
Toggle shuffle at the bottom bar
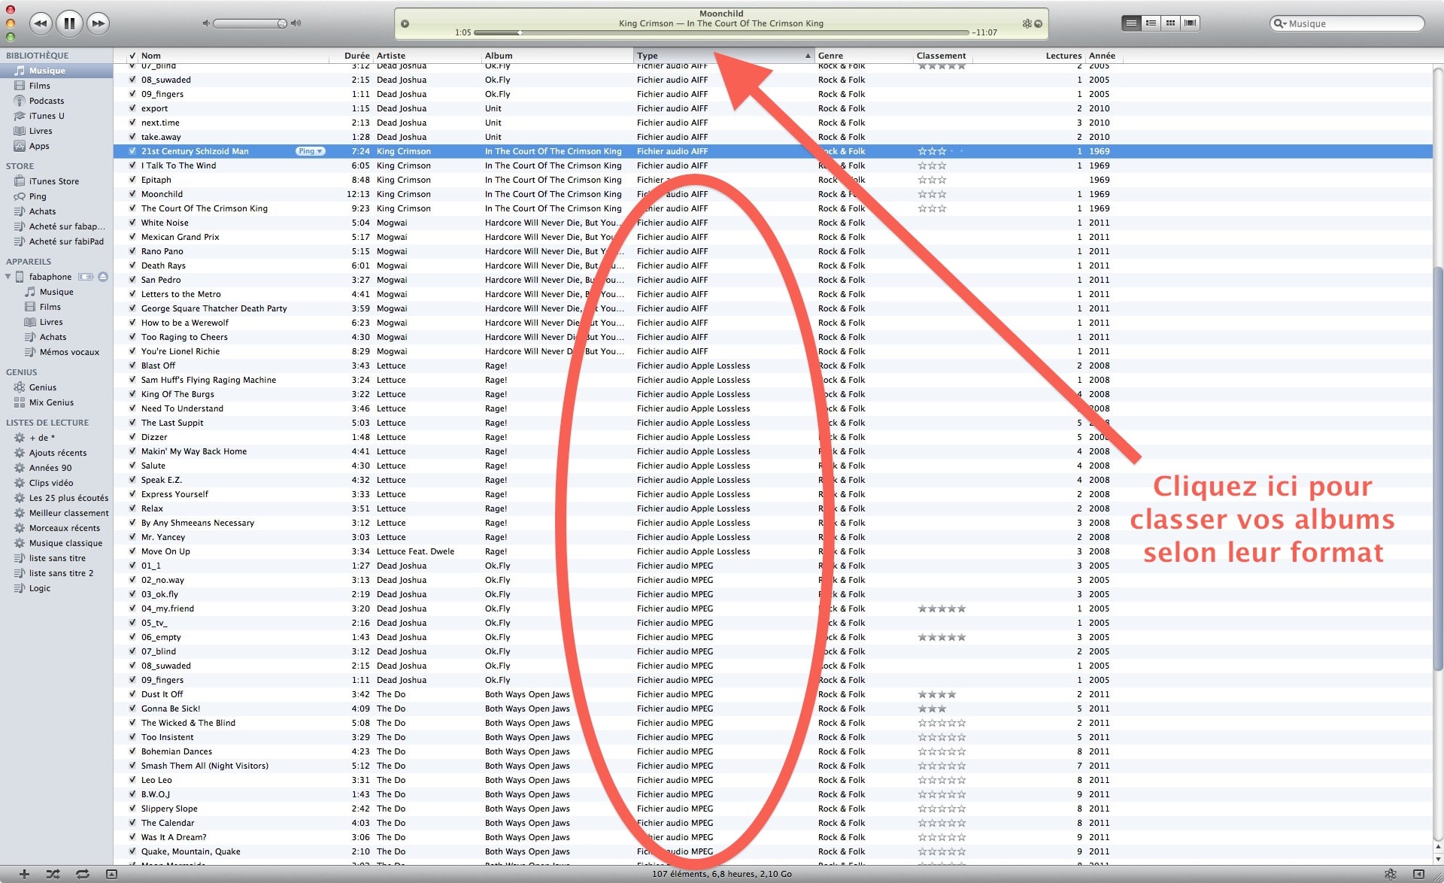(x=53, y=874)
